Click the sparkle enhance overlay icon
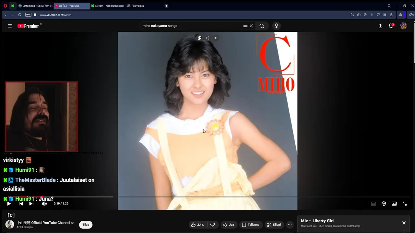This screenshot has width=415, height=233. point(207,38)
